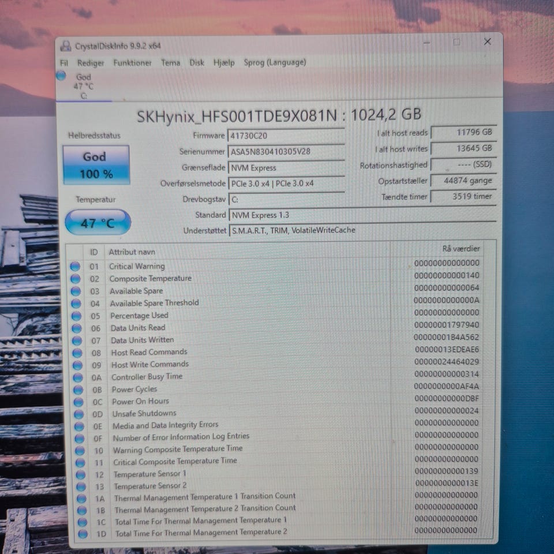This screenshot has height=554, width=554.
Task: Click the Drevbogstav field C:
Action: click(287, 199)
